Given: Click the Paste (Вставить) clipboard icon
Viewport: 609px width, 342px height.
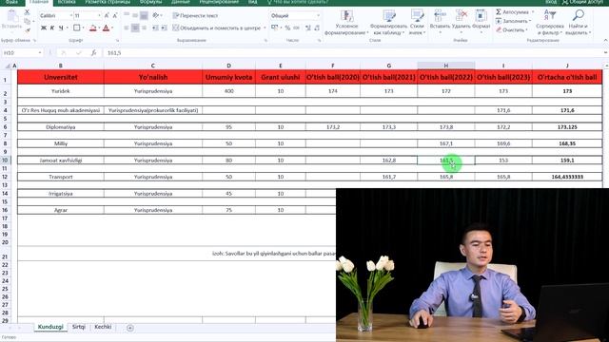Looking at the screenshot, I should pos(12,16).
